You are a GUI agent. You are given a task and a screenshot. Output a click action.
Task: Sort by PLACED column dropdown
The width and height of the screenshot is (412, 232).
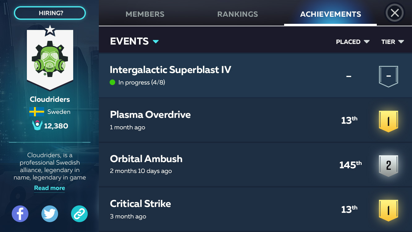[353, 42]
